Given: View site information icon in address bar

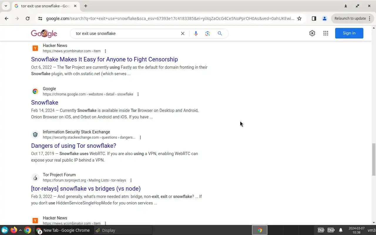Looking at the screenshot, I should 40,18.
